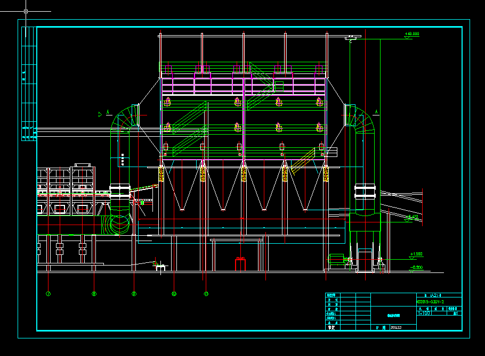Click the +40.000 elevation label
This screenshot has width=485, height=356.
click(412, 34)
